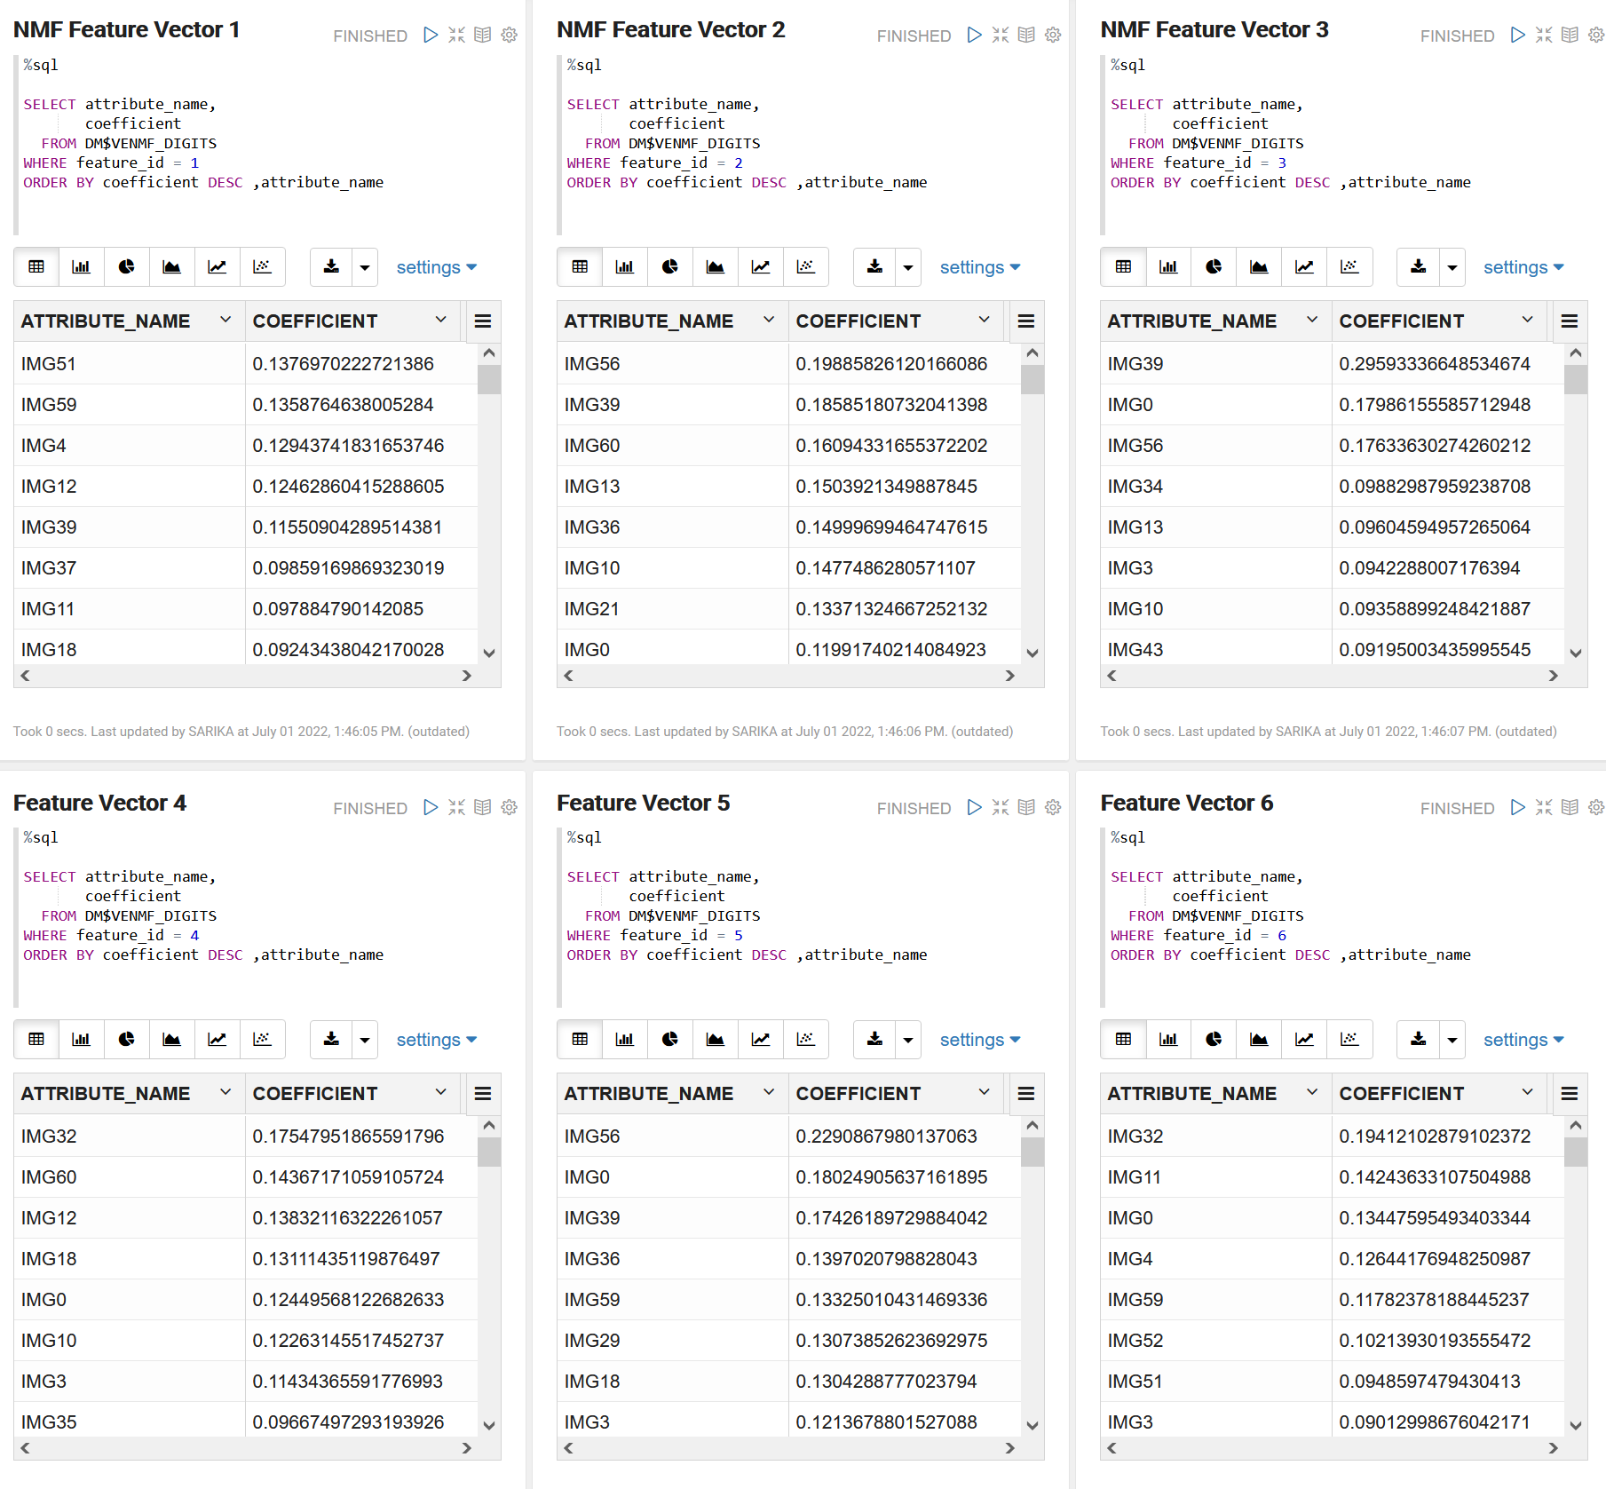
Task: Switch to area chart in NMF Feature Vector 2
Action: (716, 266)
